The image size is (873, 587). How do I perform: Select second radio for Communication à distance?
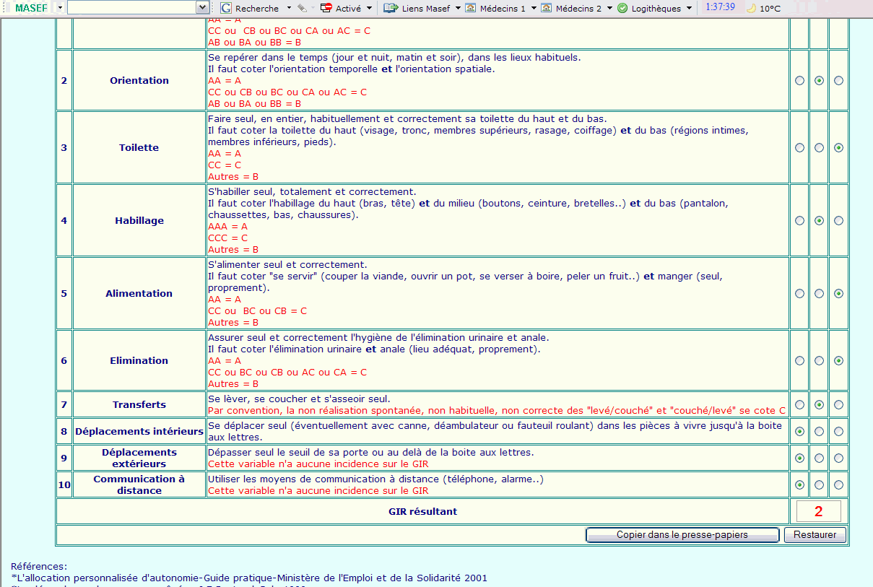[819, 485]
